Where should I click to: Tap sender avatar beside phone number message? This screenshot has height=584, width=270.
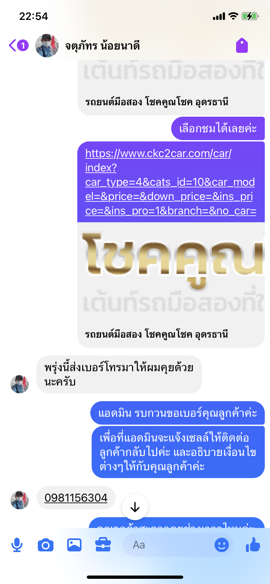coord(20,500)
